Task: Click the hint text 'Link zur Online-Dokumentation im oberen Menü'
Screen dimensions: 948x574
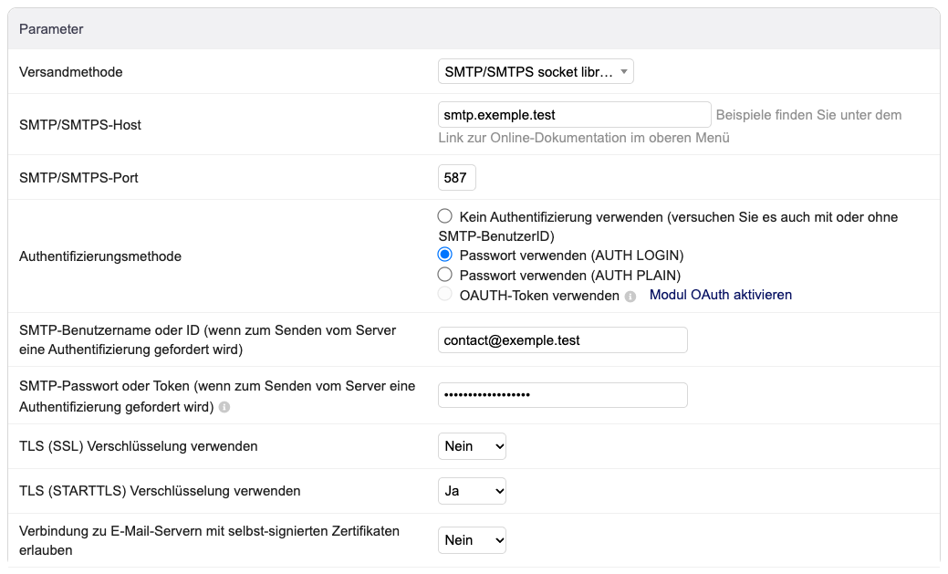Action: coord(584,138)
